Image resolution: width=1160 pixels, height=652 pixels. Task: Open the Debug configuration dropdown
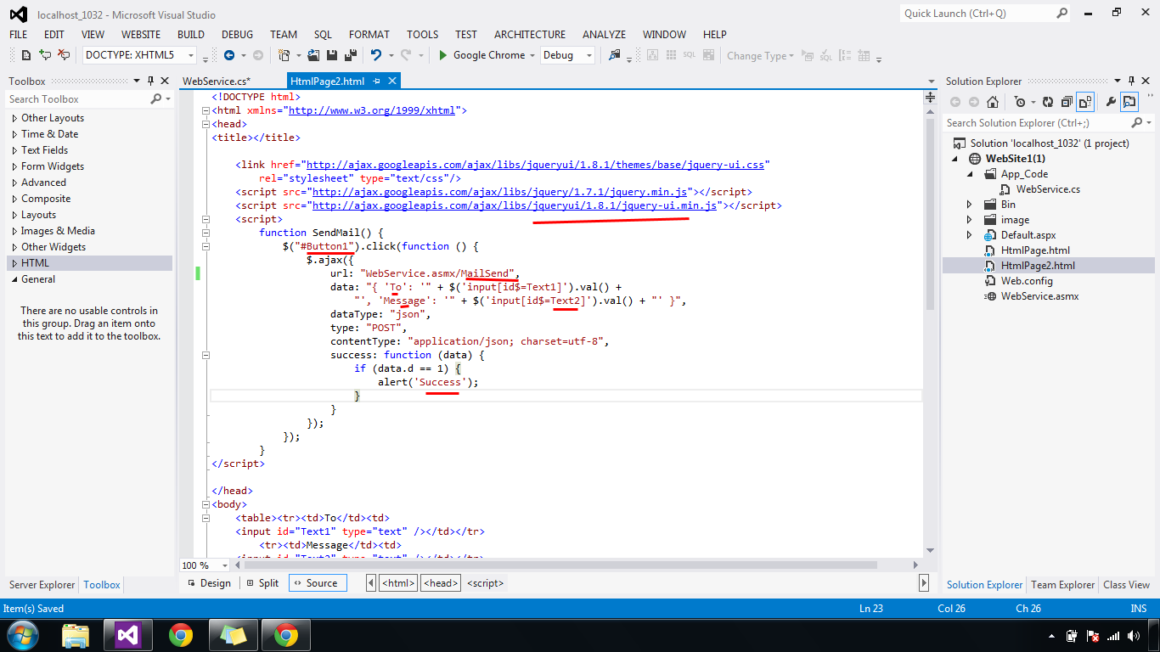(589, 55)
